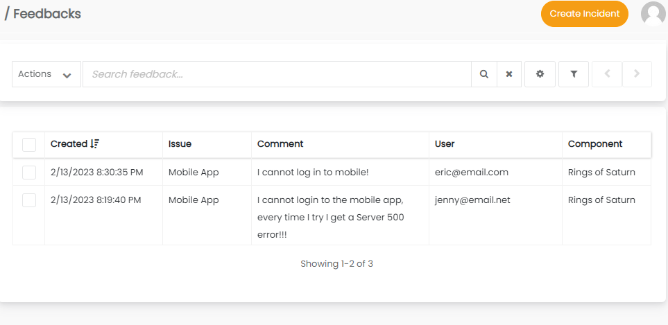Sort by the Component column header
668x325 pixels.
[x=594, y=144]
